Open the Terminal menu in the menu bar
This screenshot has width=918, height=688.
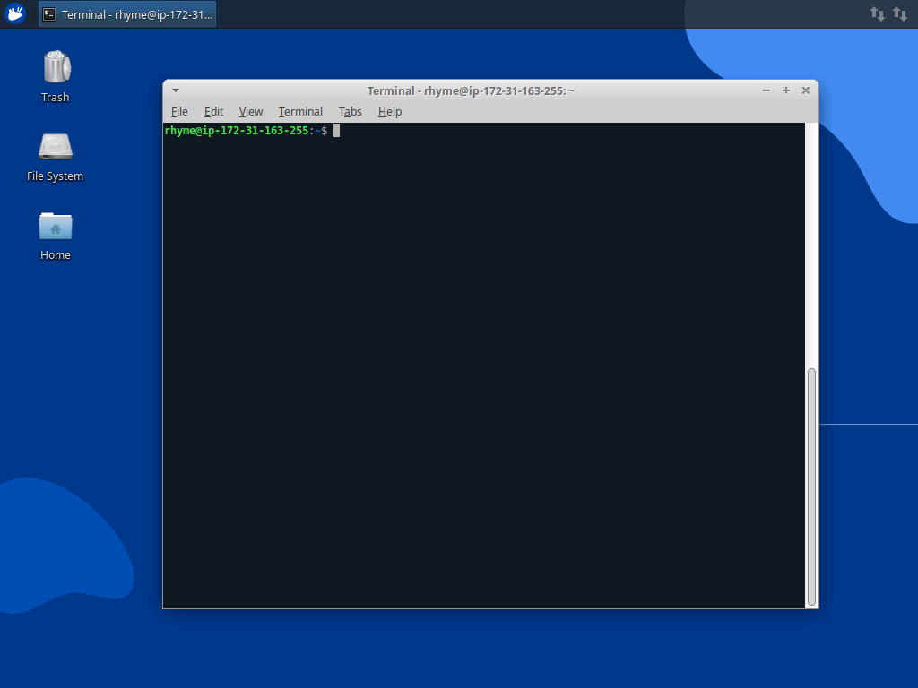pos(300,111)
